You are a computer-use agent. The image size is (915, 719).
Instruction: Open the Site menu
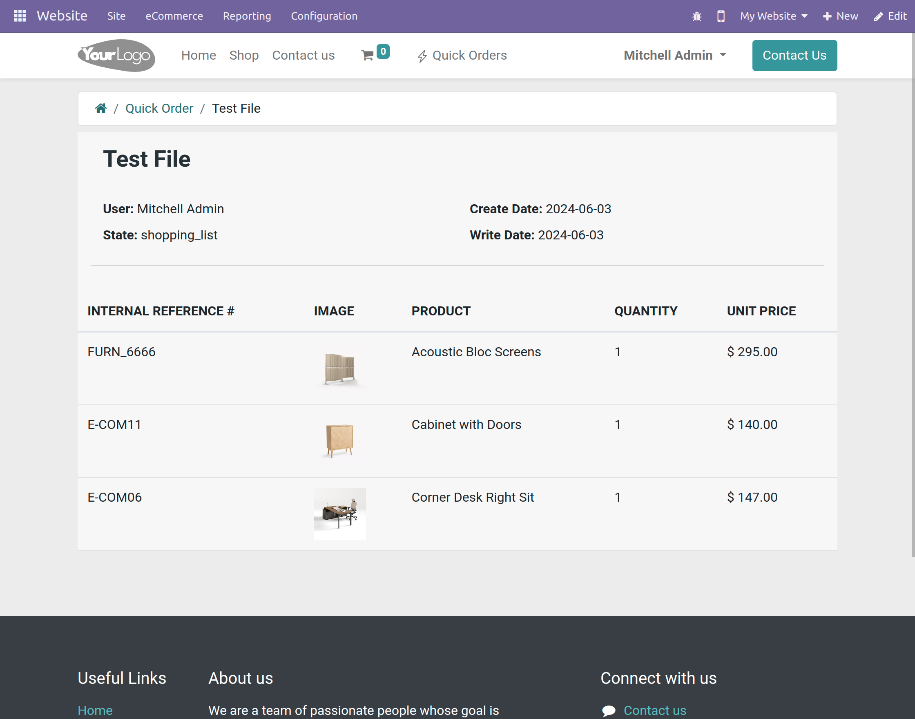tap(116, 16)
